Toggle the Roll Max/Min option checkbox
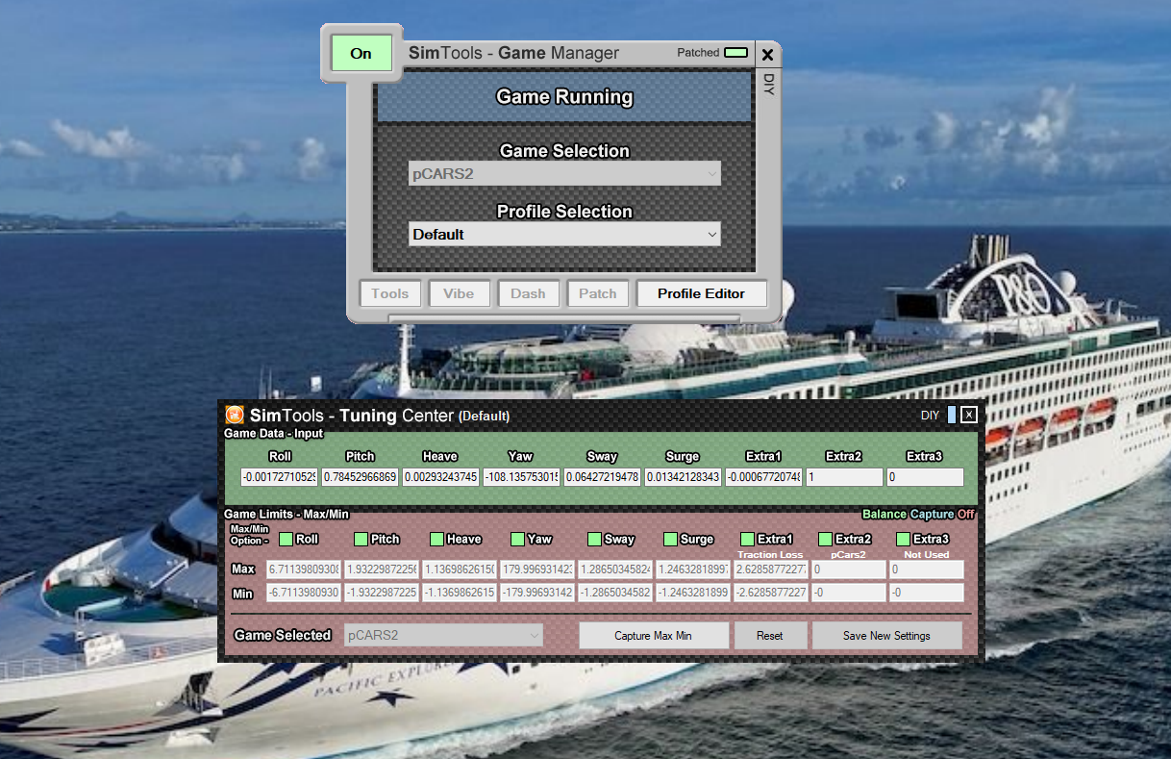This screenshot has width=1171, height=759. (x=286, y=539)
